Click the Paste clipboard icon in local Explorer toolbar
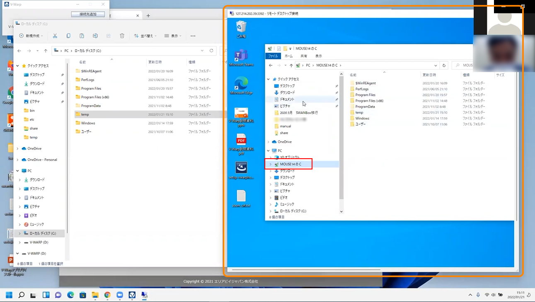The width and height of the screenshot is (535, 302). [x=82, y=36]
